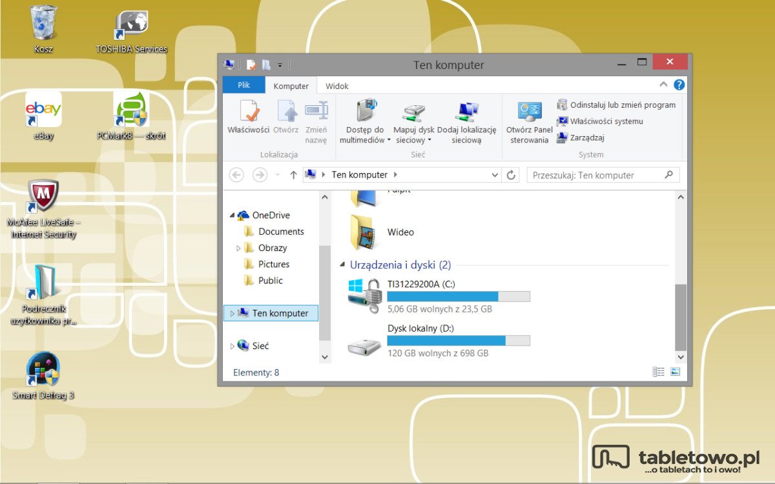Choose Zmień nazwę in the ribbon
This screenshot has width=775, height=484.
pyautogui.click(x=316, y=121)
